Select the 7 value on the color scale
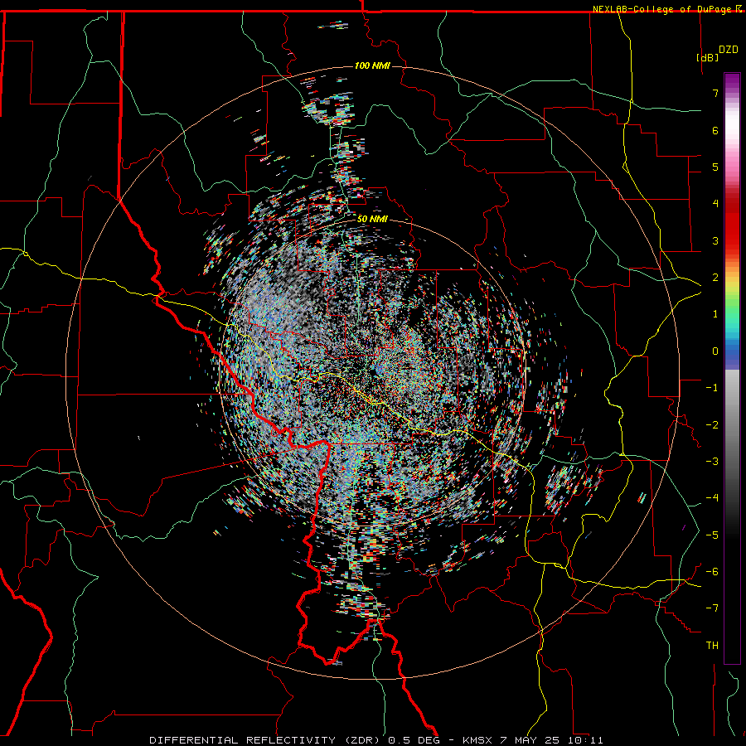Image resolution: width=746 pixels, height=746 pixels. point(715,93)
